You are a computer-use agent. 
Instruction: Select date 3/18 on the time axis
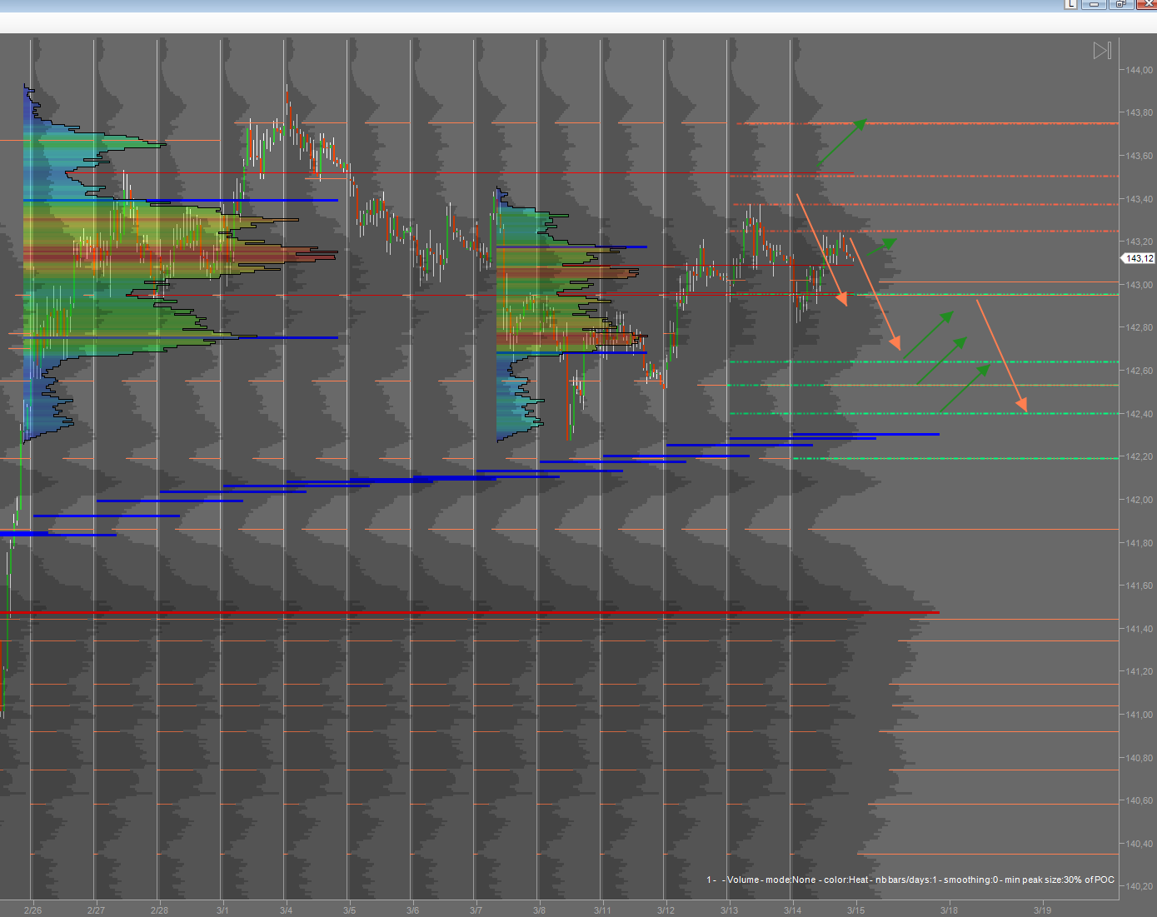point(949,910)
